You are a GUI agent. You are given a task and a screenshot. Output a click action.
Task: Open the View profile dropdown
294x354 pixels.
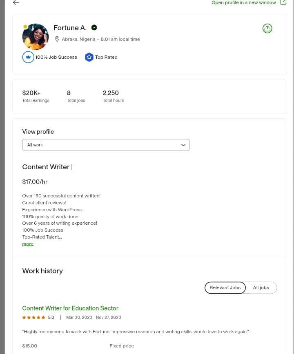click(x=106, y=145)
